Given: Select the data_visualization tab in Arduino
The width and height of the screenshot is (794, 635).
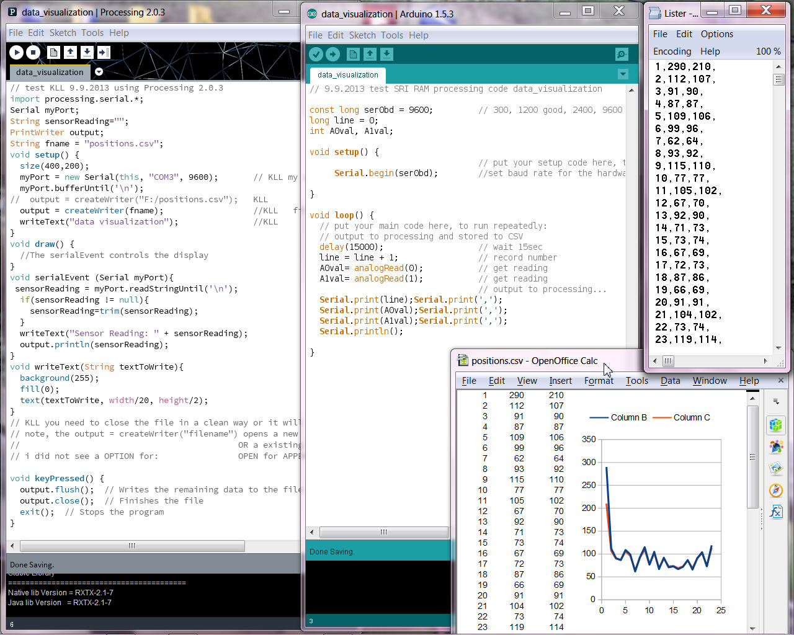Looking at the screenshot, I should click(347, 75).
